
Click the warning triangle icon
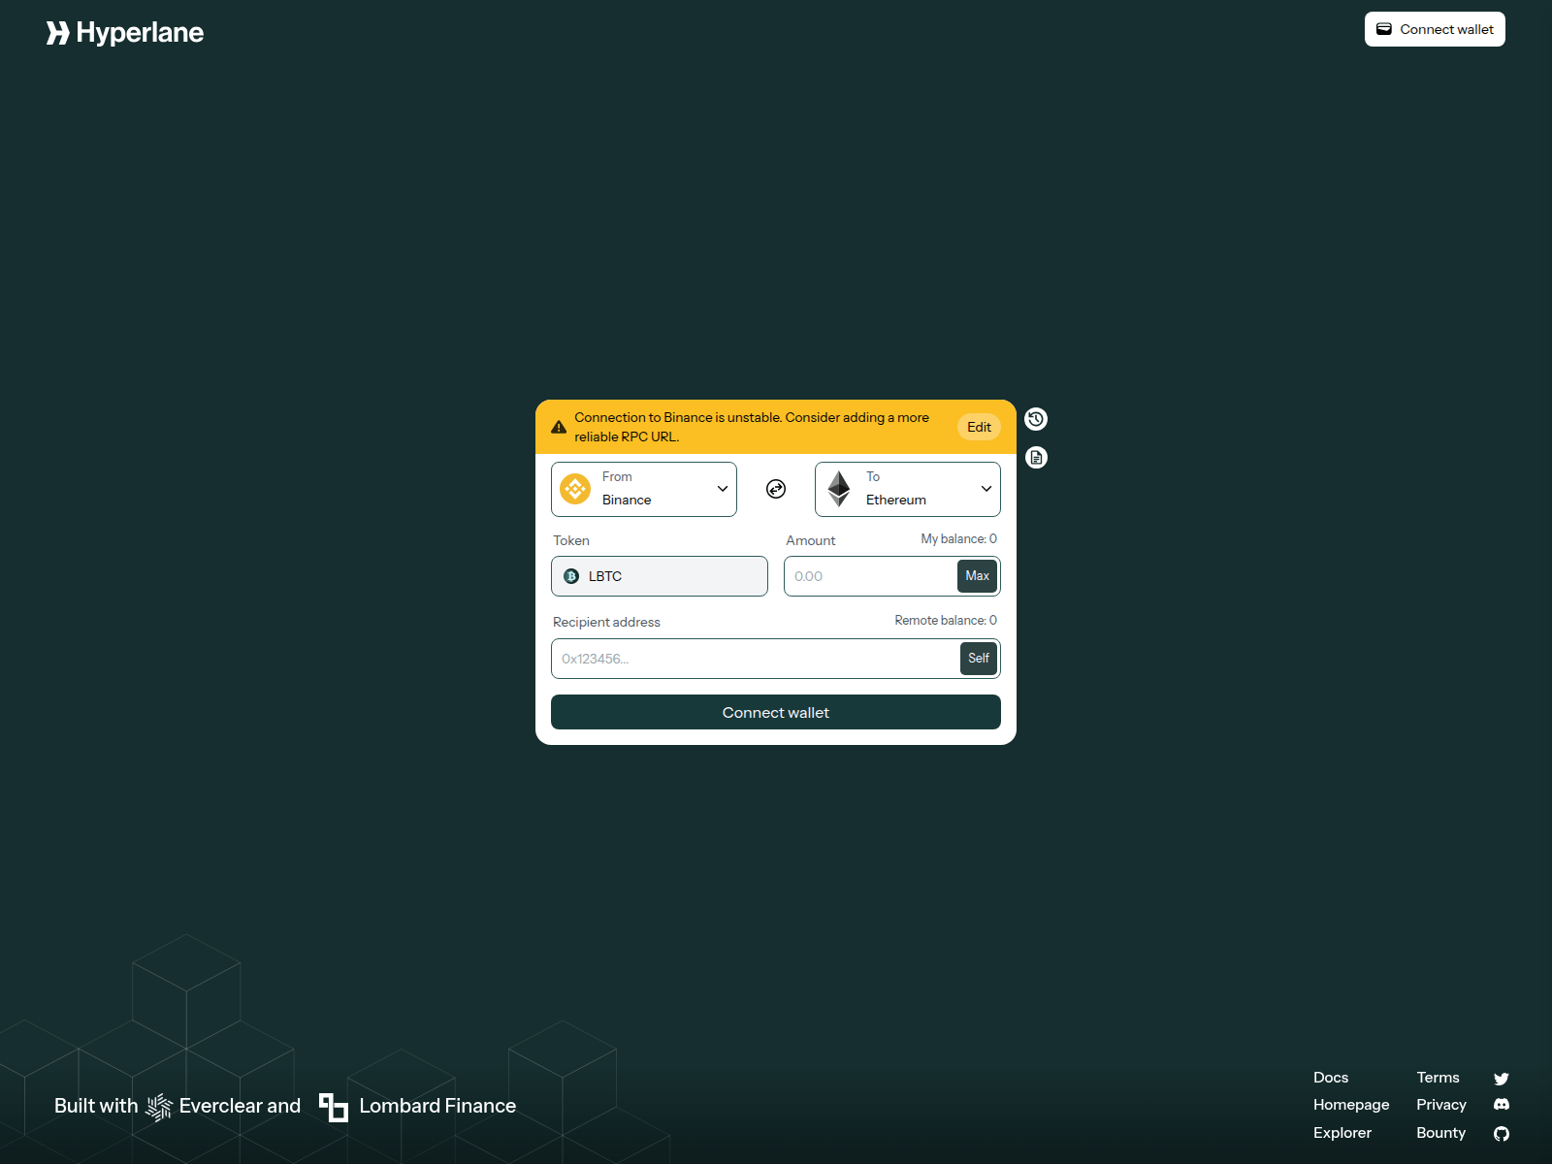[x=559, y=427]
